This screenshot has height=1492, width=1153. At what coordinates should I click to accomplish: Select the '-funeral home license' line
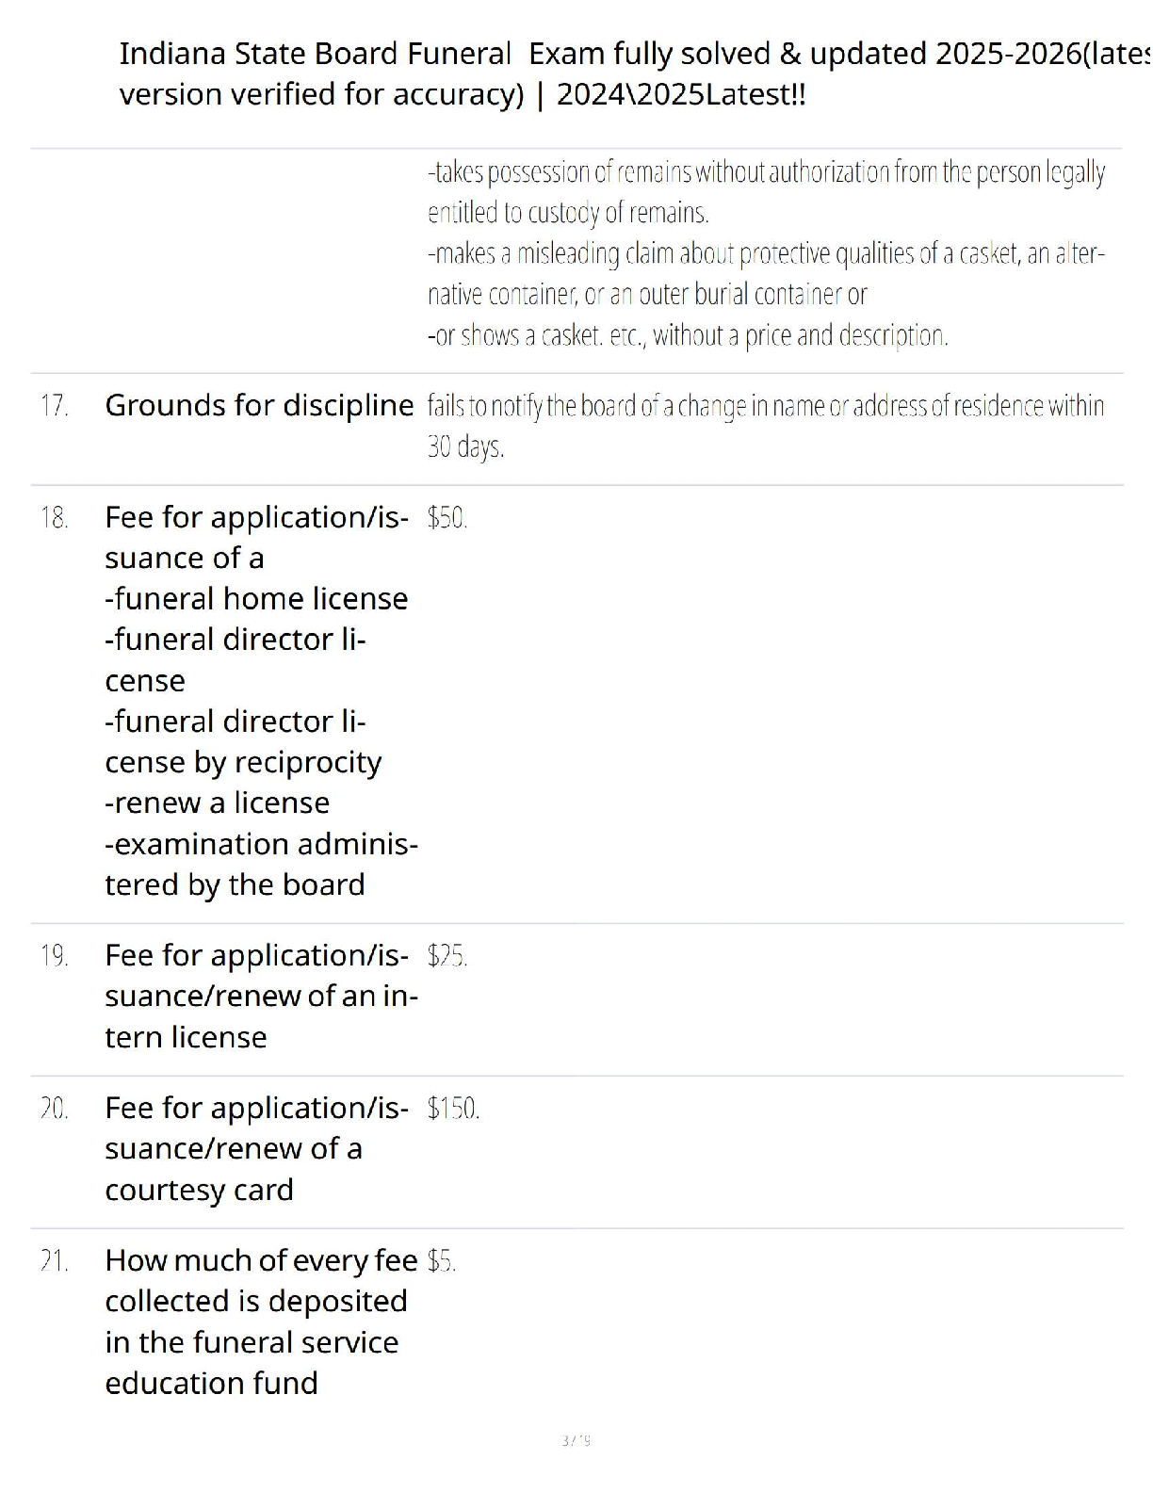pos(256,599)
